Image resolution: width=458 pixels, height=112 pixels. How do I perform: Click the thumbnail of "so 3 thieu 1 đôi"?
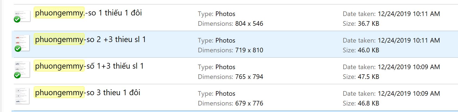click(x=22, y=96)
